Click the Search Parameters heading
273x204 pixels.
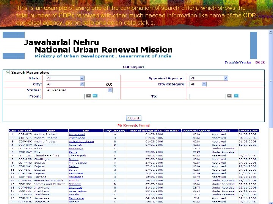click(30, 73)
